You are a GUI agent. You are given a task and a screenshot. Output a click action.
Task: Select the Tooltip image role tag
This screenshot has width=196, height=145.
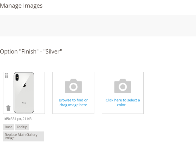22,127
